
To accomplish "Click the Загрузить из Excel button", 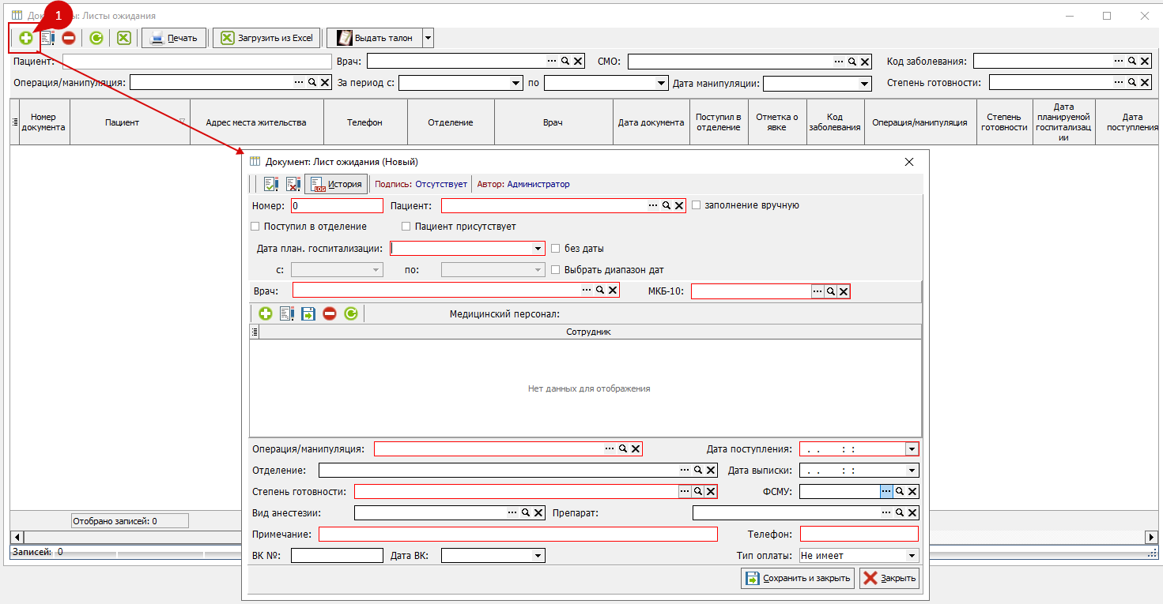I will click(x=266, y=38).
